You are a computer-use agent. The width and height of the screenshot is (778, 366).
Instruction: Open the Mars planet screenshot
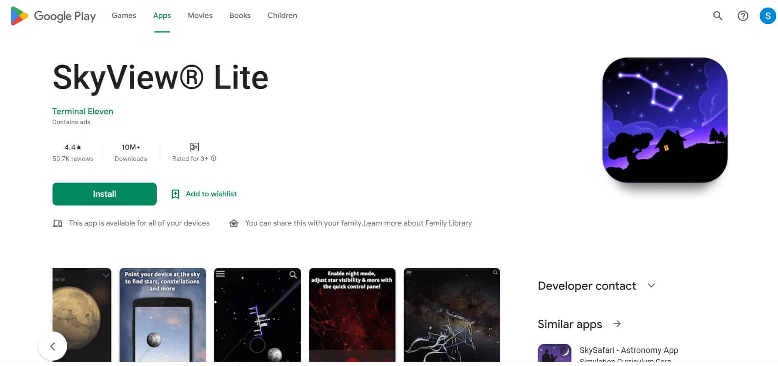point(82,315)
